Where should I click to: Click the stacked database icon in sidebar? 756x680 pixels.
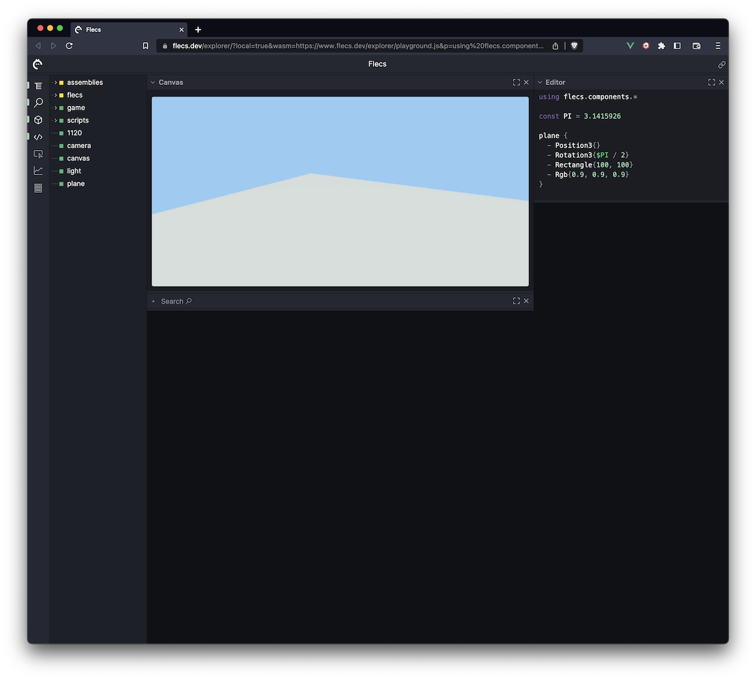[x=38, y=188]
